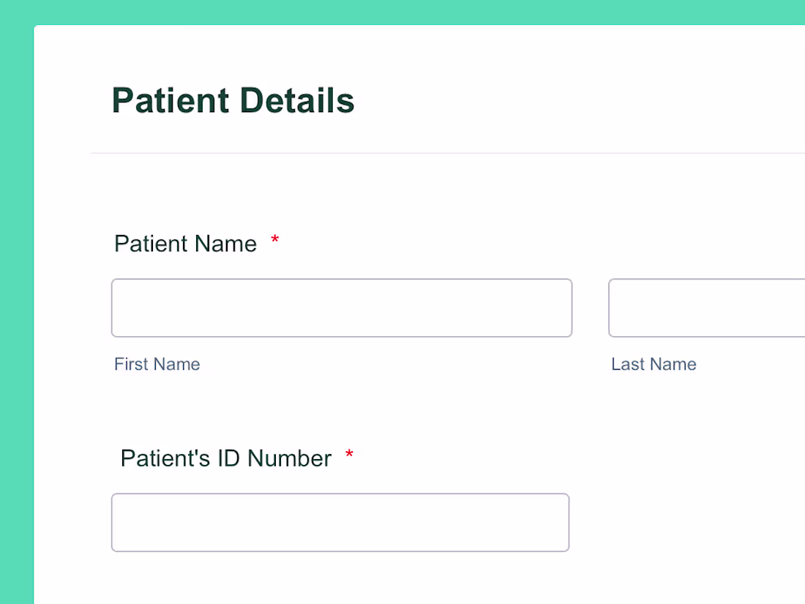Click the red asterisk beside Patient Name
The height and width of the screenshot is (604, 805).
click(274, 239)
